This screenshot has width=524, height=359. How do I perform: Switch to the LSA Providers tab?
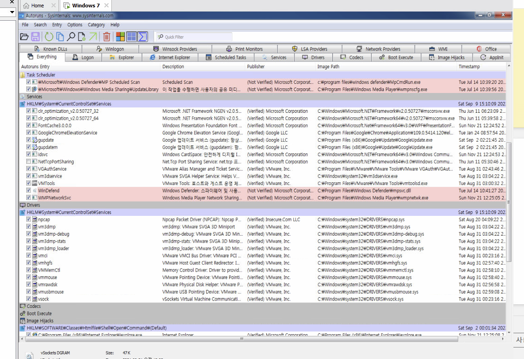(310, 49)
